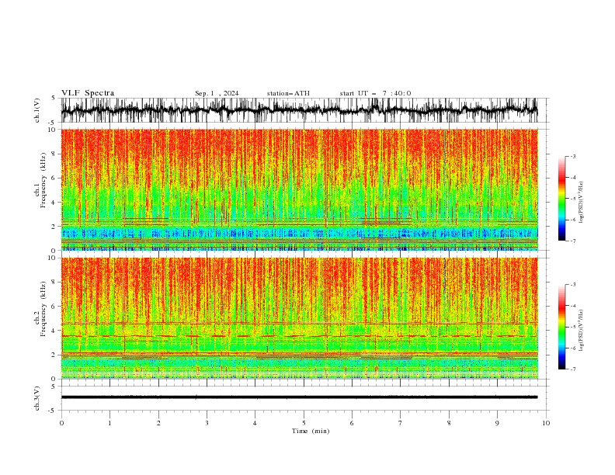Image resolution: width=615 pixels, height=475 pixels.
Task: Click the time axis tick label "3"
Action: (207, 423)
